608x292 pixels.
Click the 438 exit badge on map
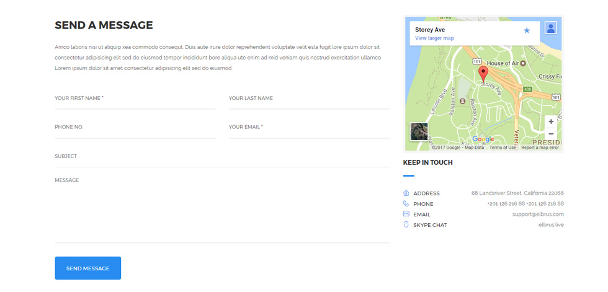click(527, 89)
